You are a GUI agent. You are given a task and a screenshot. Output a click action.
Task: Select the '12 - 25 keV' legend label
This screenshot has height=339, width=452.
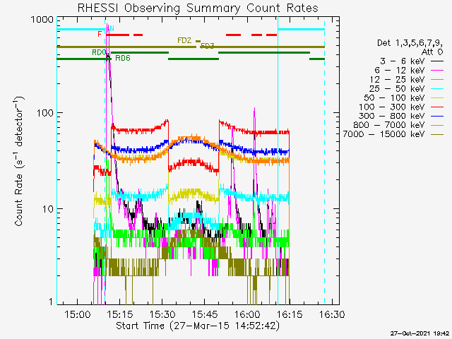click(398, 79)
